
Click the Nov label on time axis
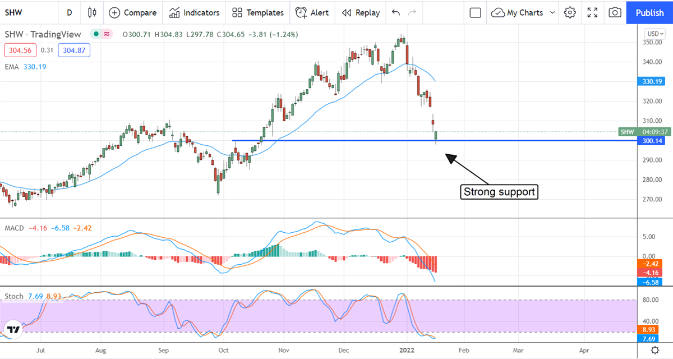point(284,350)
